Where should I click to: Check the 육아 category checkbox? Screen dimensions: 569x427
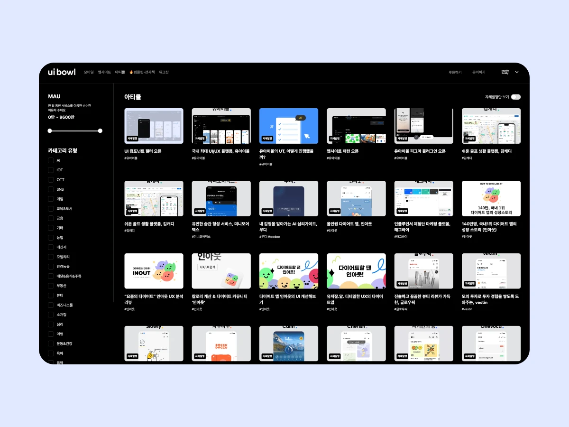[51, 353]
